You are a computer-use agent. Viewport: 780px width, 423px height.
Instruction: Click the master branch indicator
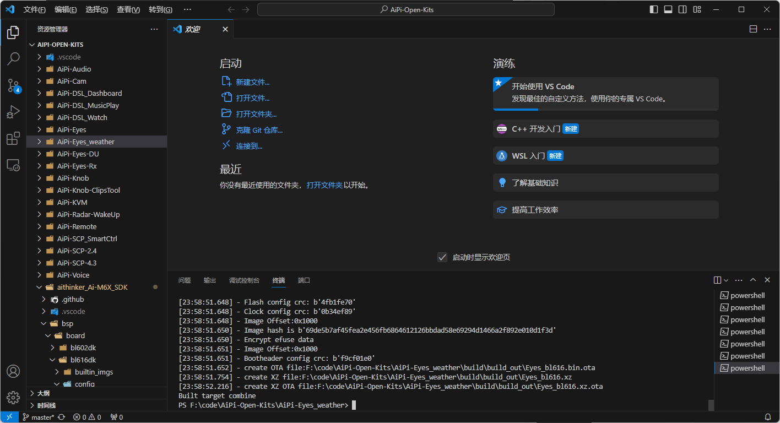coord(37,417)
